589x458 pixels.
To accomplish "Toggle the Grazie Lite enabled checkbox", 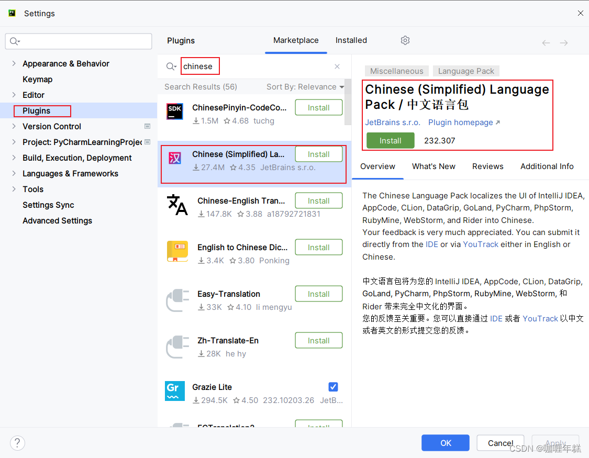I will [333, 387].
